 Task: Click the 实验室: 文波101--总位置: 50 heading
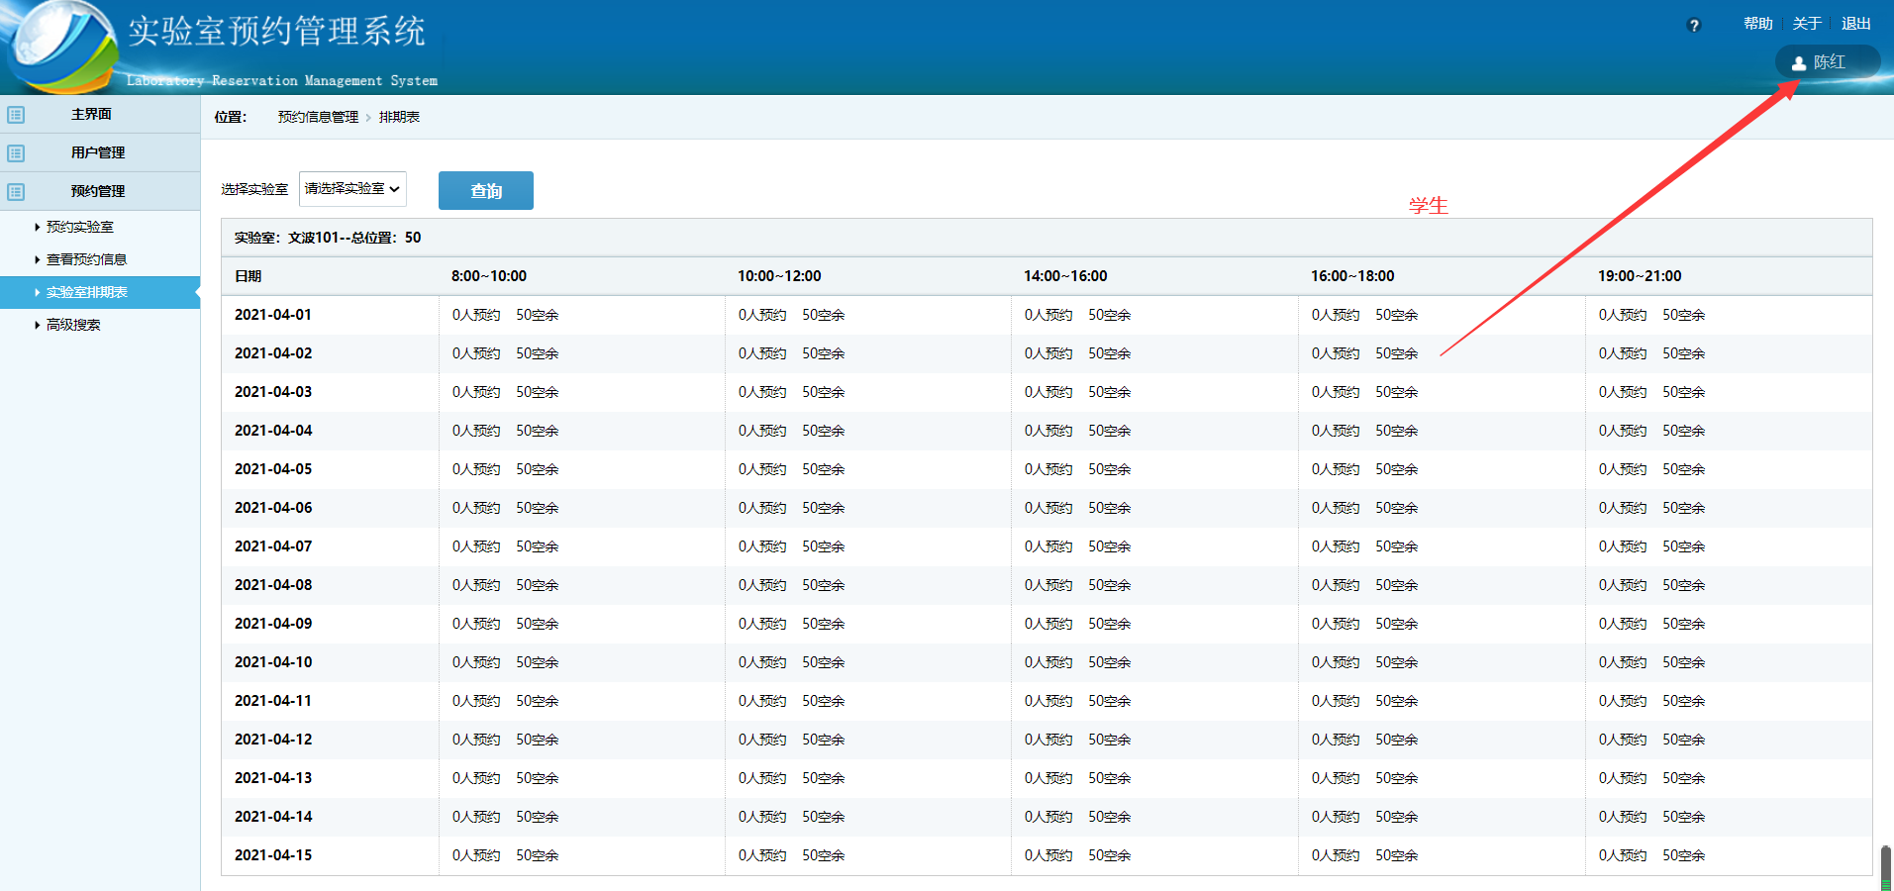coord(328,238)
